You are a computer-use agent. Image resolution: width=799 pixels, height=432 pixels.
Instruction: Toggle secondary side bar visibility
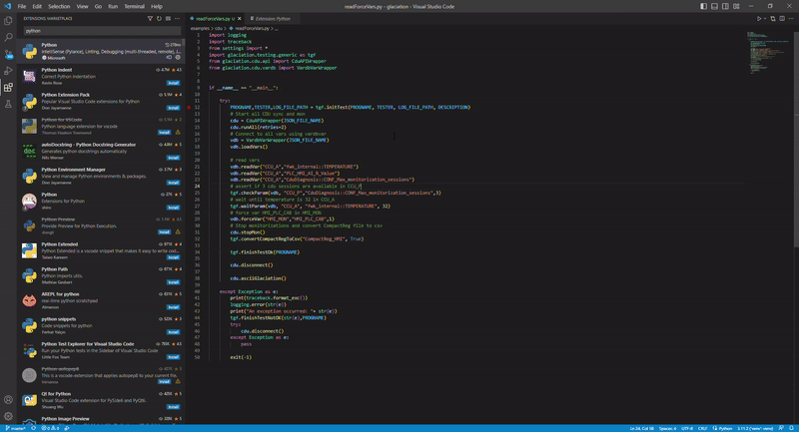(725, 6)
